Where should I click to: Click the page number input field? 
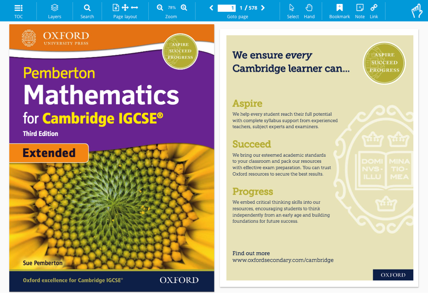point(227,8)
